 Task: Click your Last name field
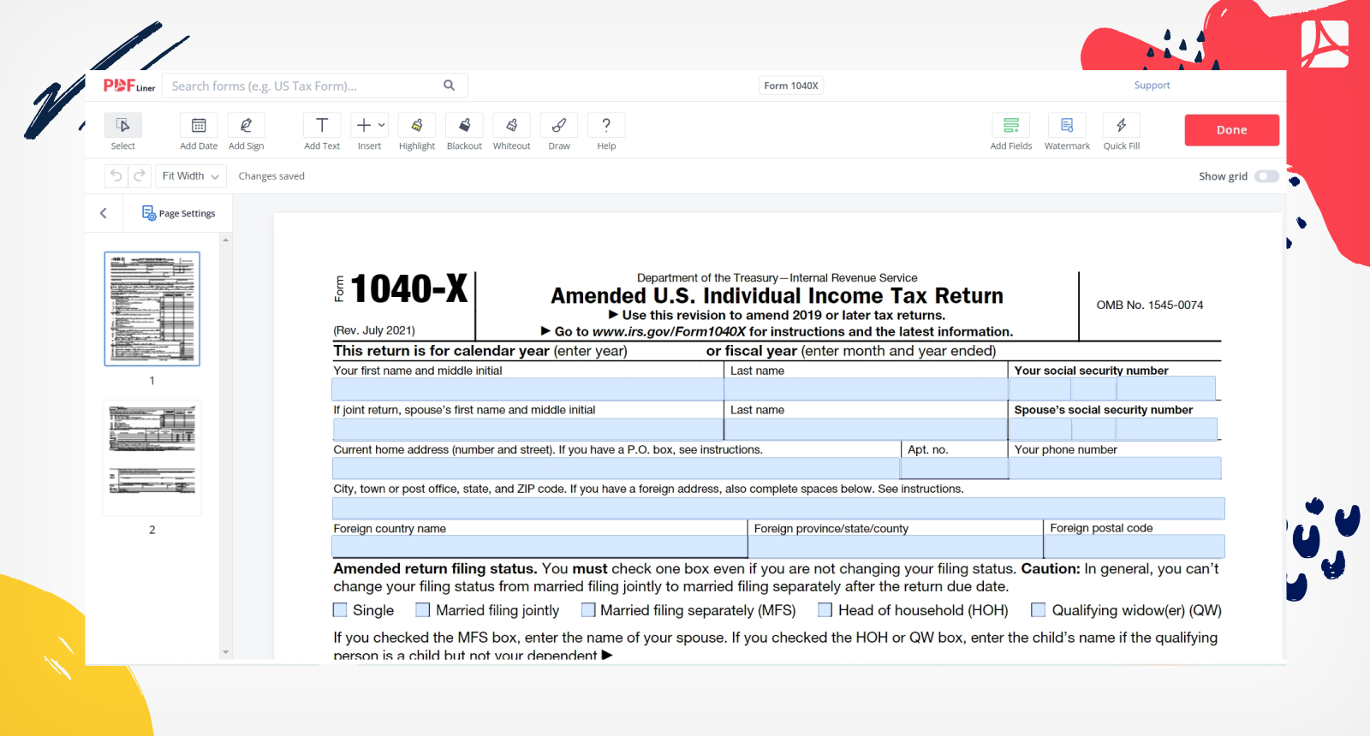tap(866, 389)
